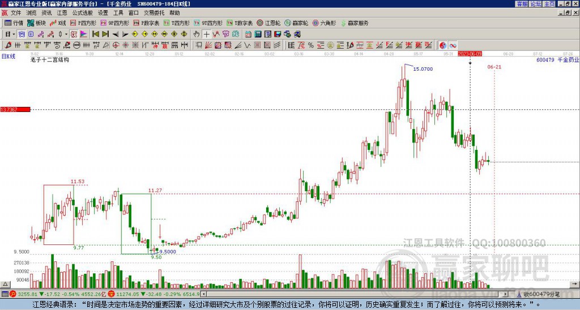Select the red pencil drawing tool
This screenshot has width=580, height=310.
8,45
